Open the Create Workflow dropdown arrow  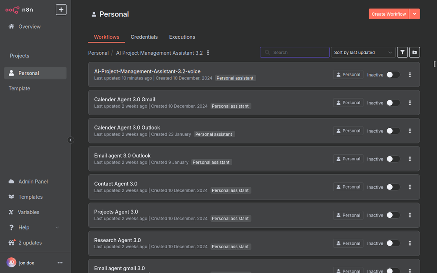tap(414, 13)
